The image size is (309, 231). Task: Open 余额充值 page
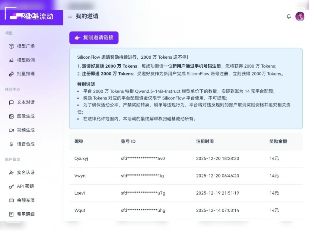click(x=26, y=200)
